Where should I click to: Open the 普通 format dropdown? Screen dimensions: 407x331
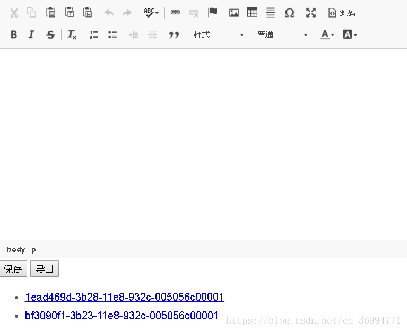coord(282,34)
